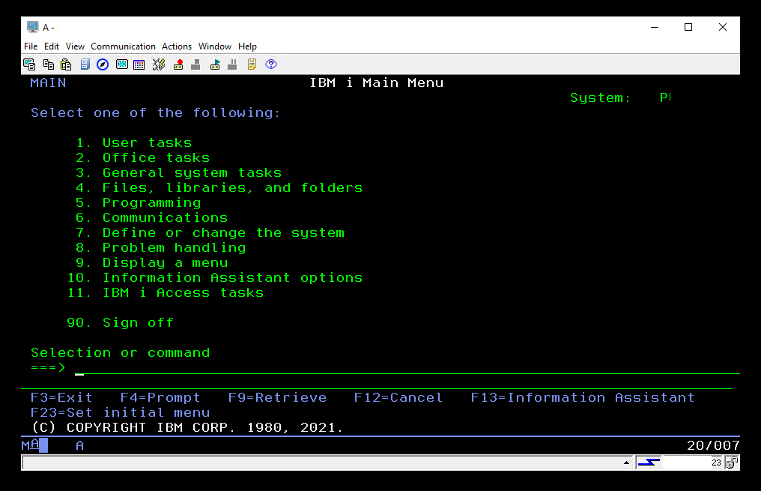Screen dimensions: 761x491
Task: Click the '90. Sign off' menu option
Action: (x=120, y=322)
